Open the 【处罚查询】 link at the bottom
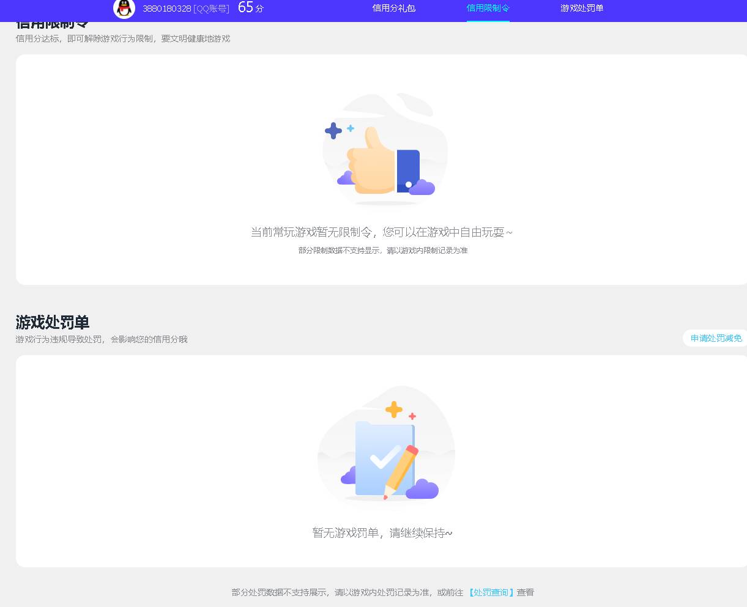 pyautogui.click(x=489, y=592)
